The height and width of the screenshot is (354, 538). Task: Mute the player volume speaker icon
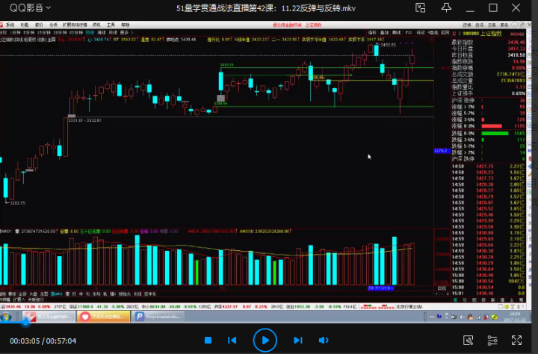click(x=323, y=341)
